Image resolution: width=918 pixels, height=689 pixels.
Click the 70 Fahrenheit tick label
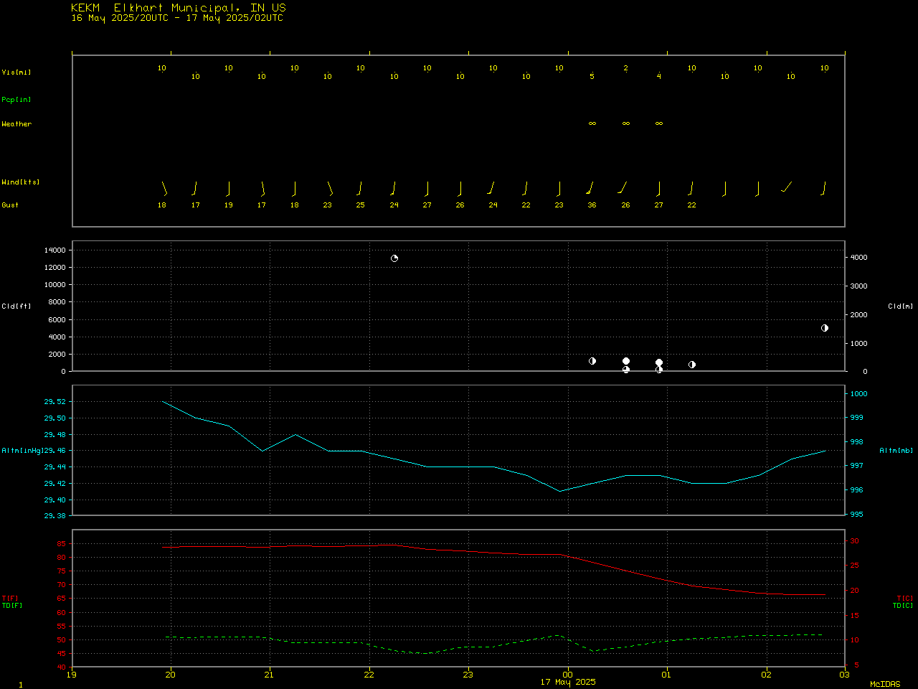pyautogui.click(x=62, y=585)
